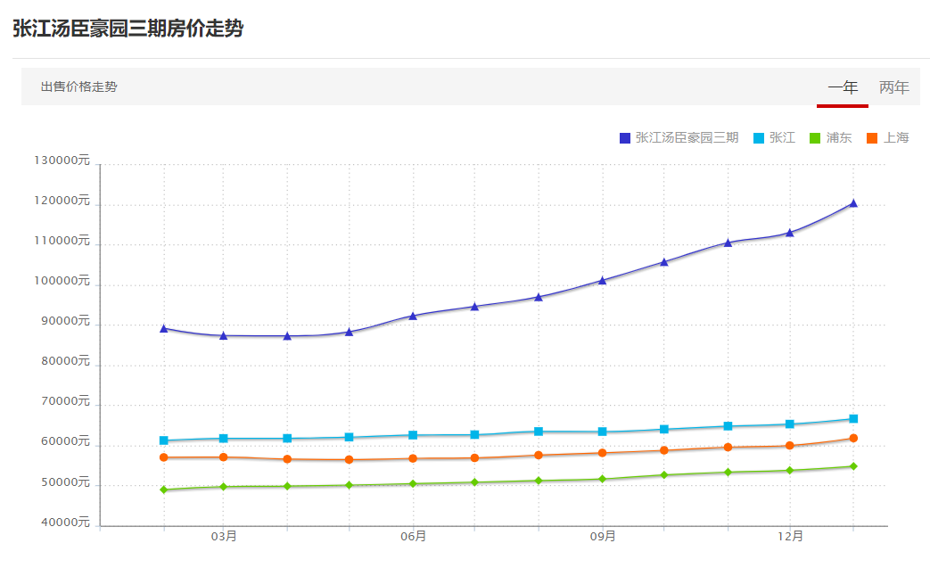The image size is (930, 568).
Task: Click the blue 张江汤臣豪园三期 legend swatch
Action: 624,138
